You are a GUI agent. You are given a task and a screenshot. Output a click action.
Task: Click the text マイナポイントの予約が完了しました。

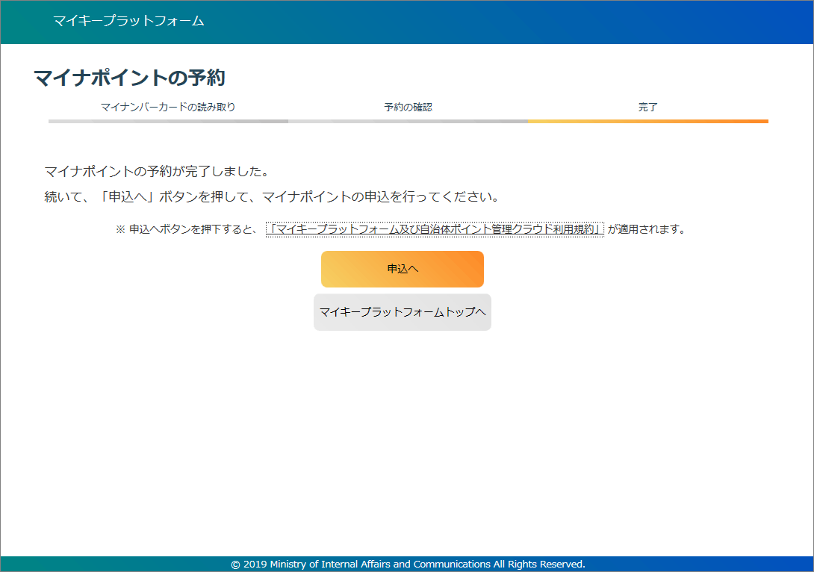click(156, 171)
